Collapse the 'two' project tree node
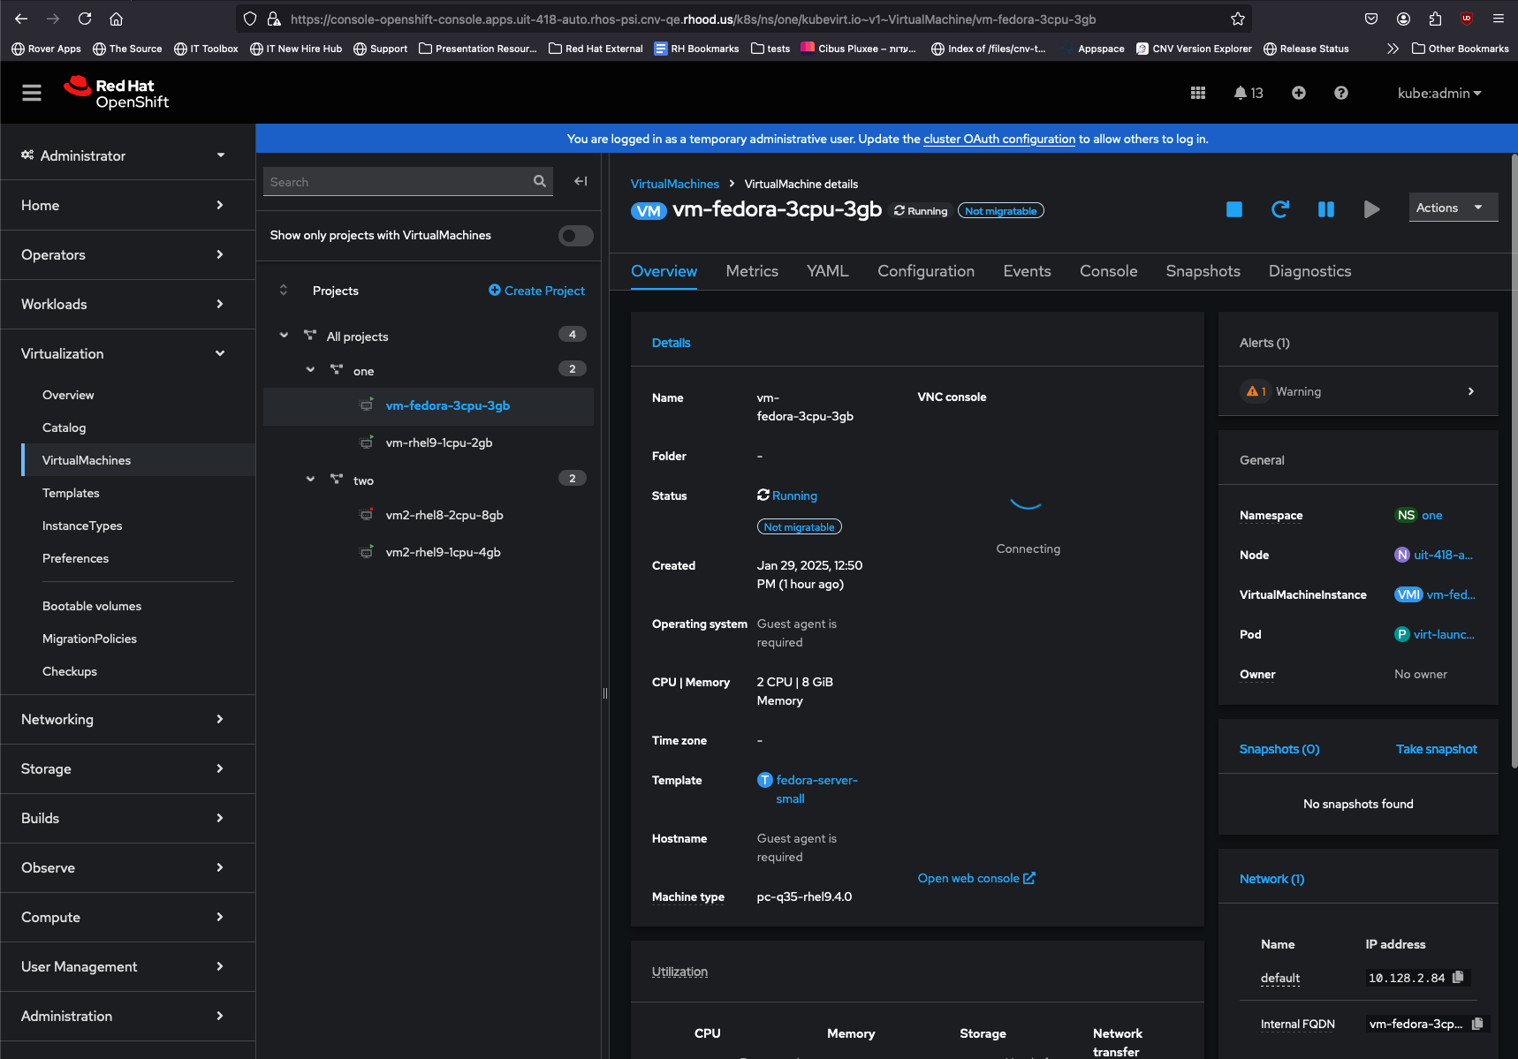The image size is (1518, 1059). (310, 480)
